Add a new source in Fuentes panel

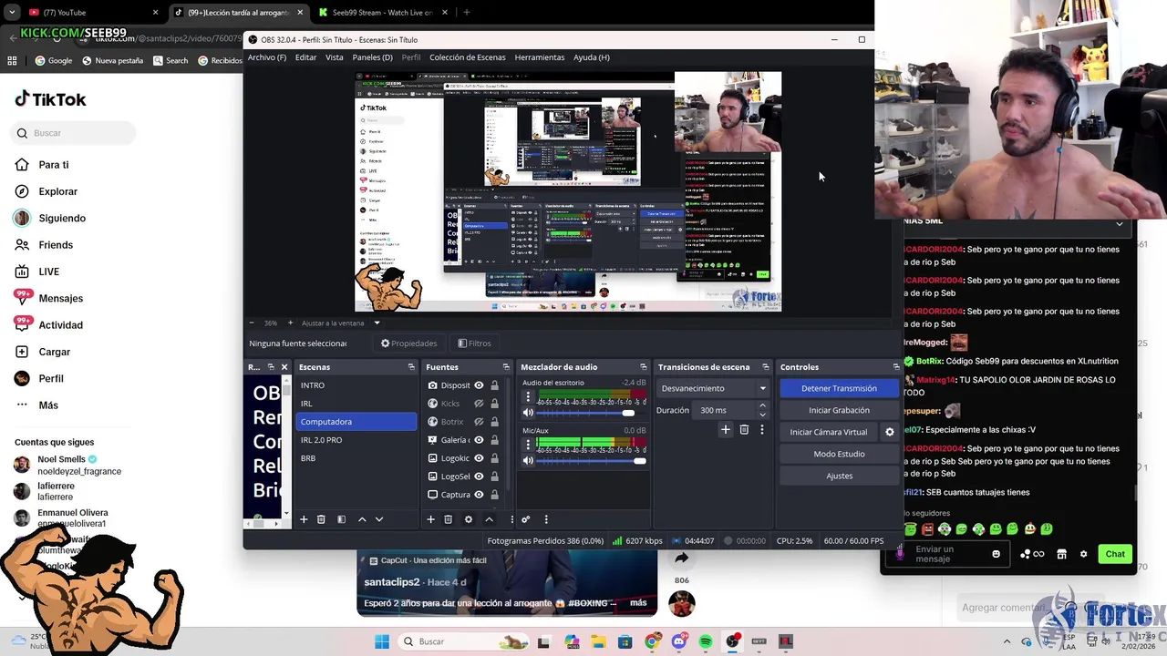[x=430, y=519]
